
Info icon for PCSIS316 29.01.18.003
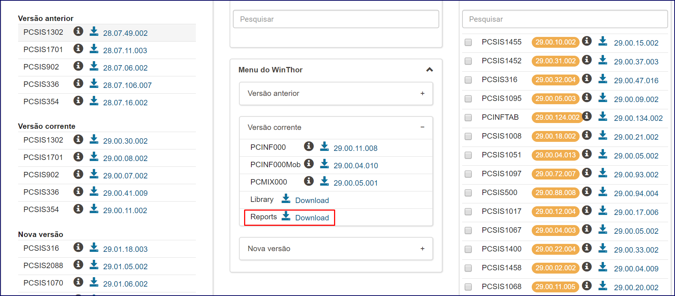pos(78,247)
